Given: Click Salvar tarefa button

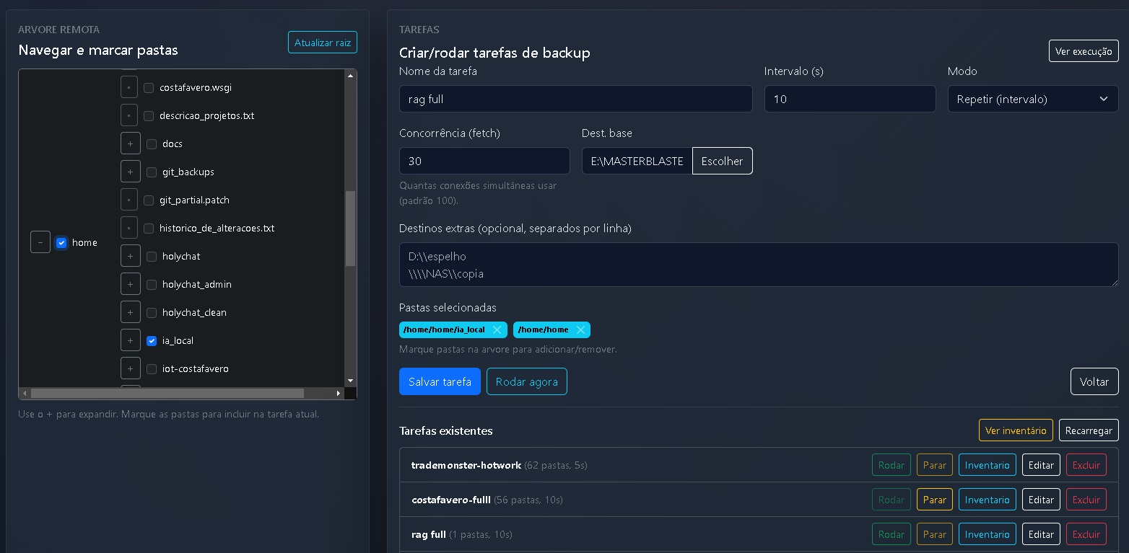Looking at the screenshot, I should click(x=440, y=382).
